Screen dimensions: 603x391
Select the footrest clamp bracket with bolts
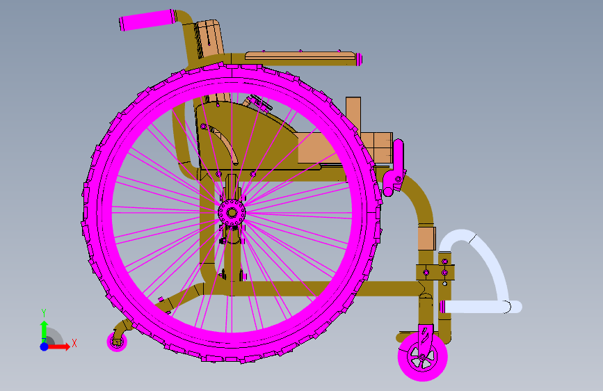(x=435, y=272)
